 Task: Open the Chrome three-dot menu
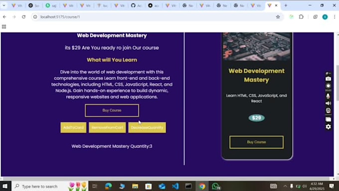pyautogui.click(x=335, y=17)
